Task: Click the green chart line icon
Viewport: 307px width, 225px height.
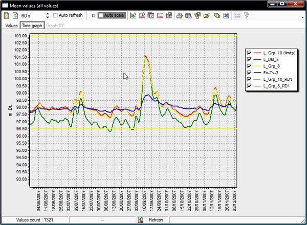Action: pyautogui.click(x=133, y=15)
